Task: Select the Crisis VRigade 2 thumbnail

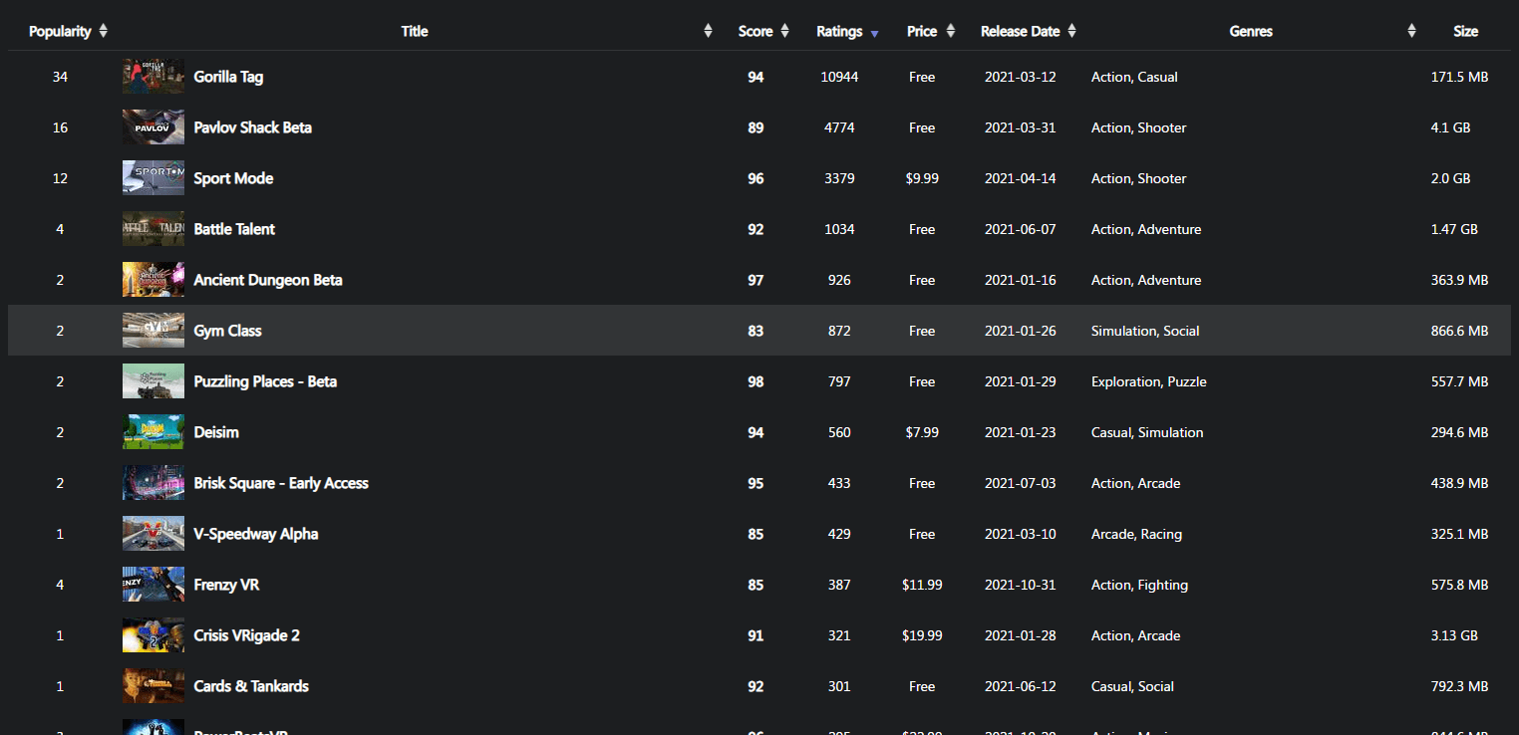Action: (153, 635)
